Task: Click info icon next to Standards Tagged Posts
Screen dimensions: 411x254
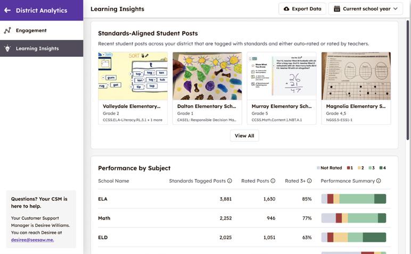Action: (229, 181)
